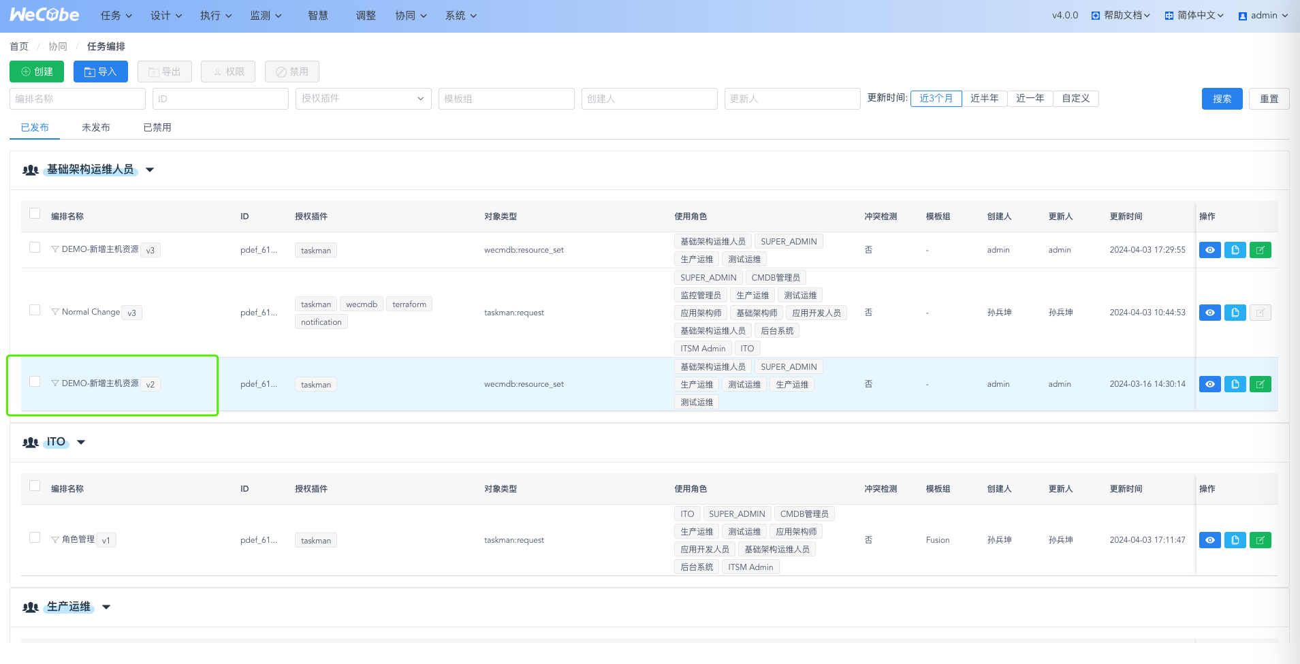Open the 设计 menu dropdown

[x=166, y=16]
